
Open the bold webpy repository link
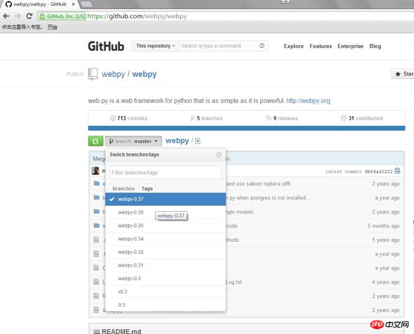click(144, 74)
